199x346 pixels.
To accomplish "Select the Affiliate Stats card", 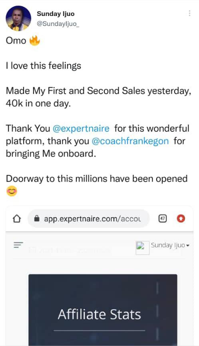I will (103, 310).
